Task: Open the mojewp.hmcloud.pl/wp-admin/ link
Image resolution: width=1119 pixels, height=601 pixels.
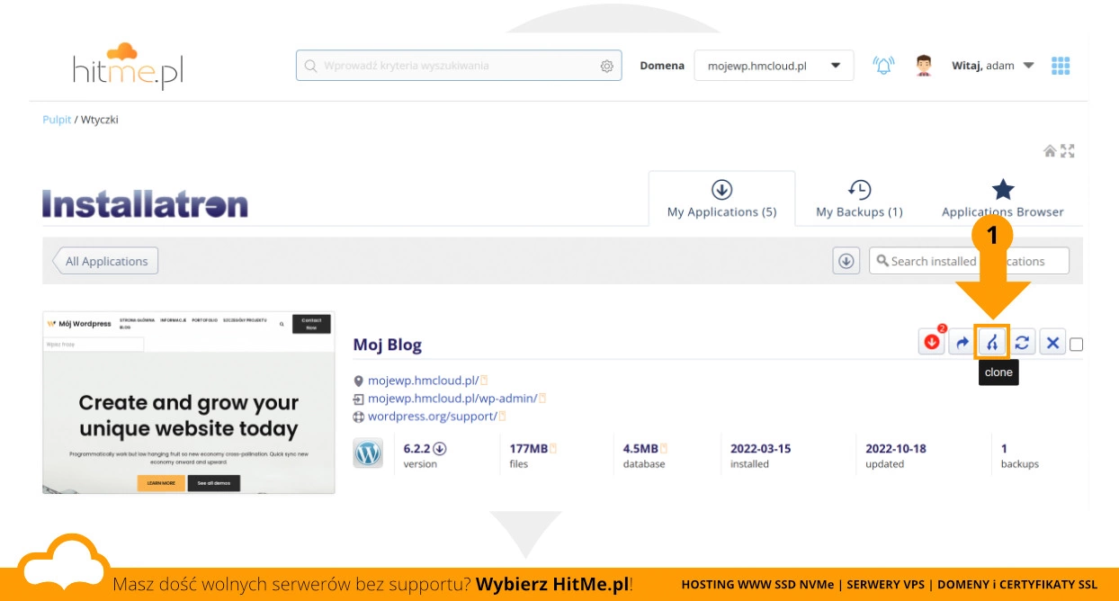Action: (452, 399)
